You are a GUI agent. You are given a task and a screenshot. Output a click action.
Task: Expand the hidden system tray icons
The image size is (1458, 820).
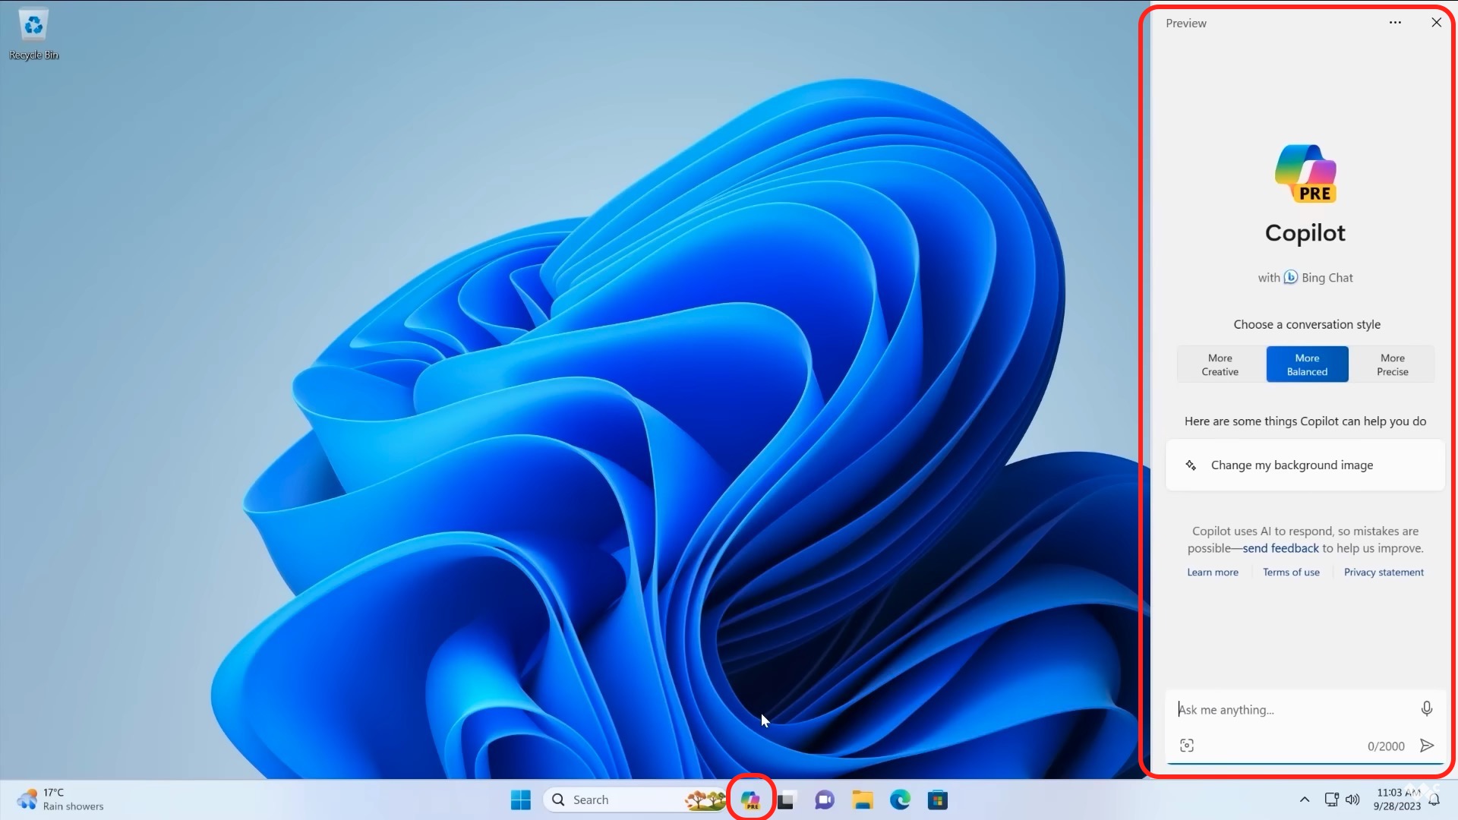click(1305, 799)
